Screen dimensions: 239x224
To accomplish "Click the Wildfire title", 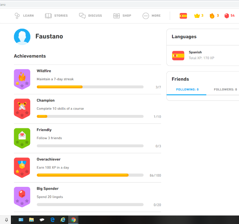I will 44,71.
